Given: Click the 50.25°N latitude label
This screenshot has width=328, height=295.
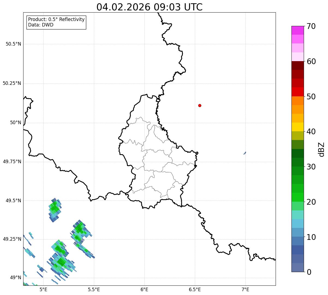Looking at the screenshot, I should point(12,84).
